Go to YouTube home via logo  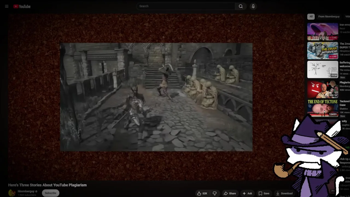(22, 6)
